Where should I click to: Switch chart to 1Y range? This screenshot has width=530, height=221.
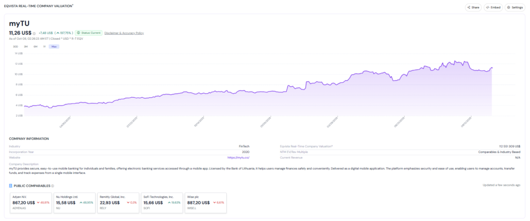45,47
